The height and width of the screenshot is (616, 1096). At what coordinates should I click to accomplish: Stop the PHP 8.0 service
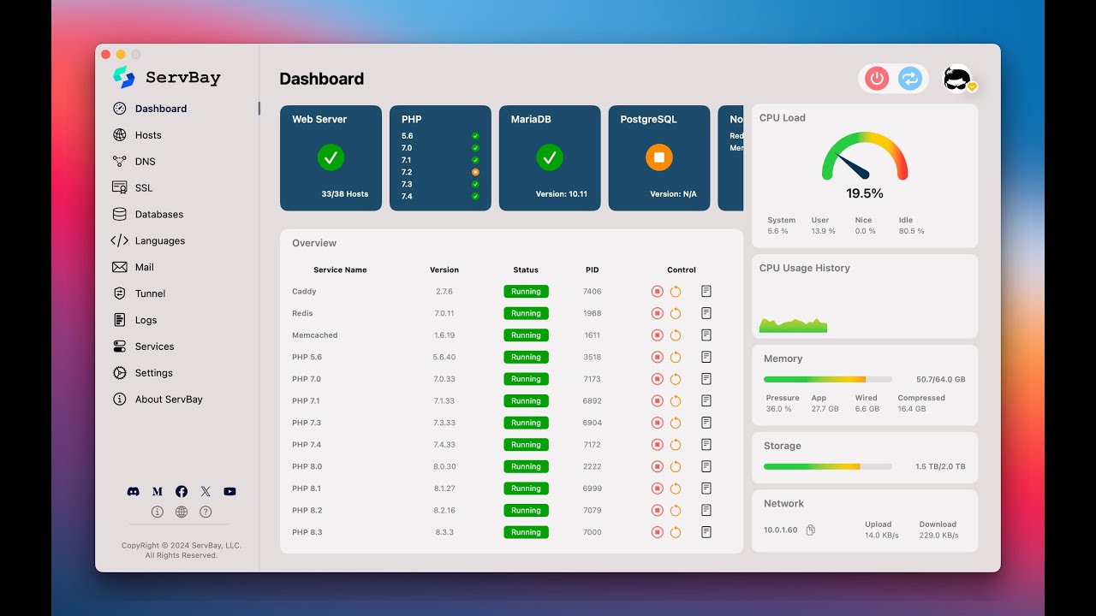tap(657, 466)
